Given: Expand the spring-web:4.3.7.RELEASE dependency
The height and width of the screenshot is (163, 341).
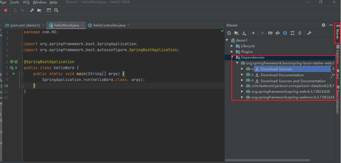Looking at the screenshot, I should [x=242, y=92].
